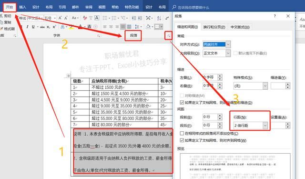305x179 pixels.
Task: Apply yellow text highlight color
Action: coord(71,27)
